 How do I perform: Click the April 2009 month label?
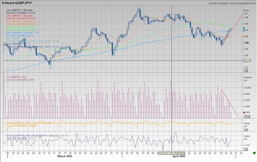click(x=178, y=156)
